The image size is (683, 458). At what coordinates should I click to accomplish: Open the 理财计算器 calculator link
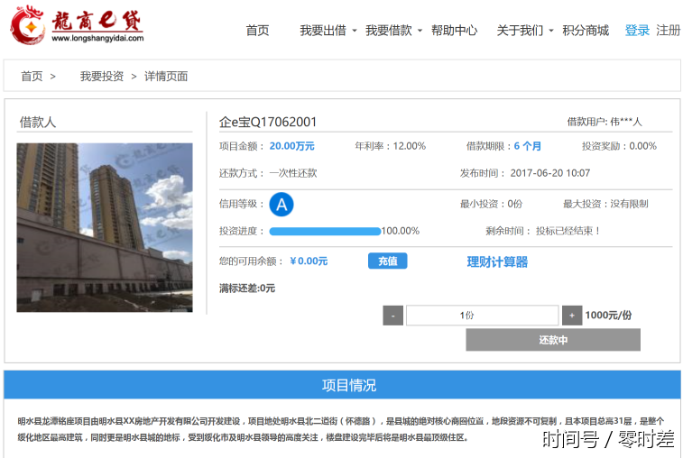tap(497, 262)
